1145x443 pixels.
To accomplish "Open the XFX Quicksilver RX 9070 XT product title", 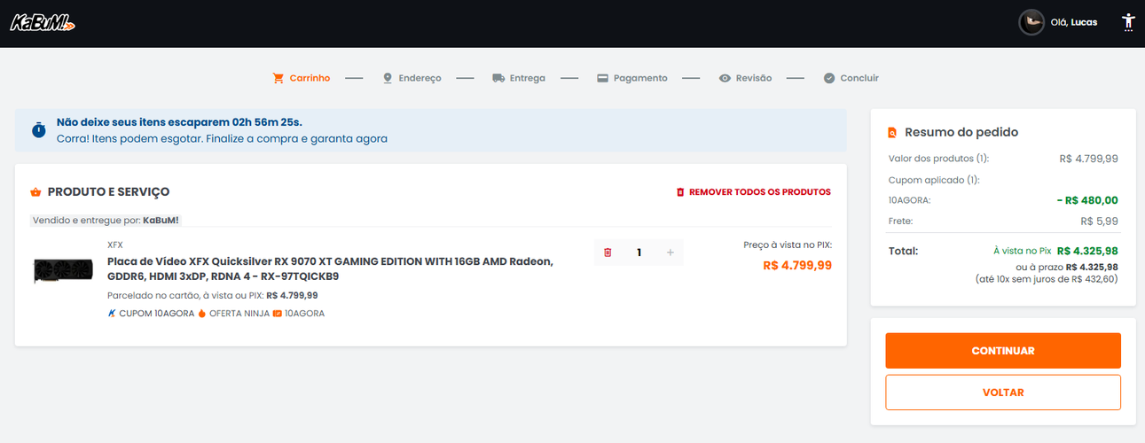I will click(330, 268).
